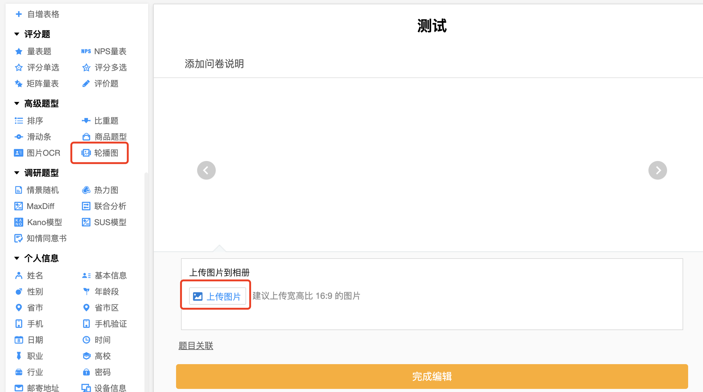Choose the 矩阵量表 matrix scale type
This screenshot has width=703, height=392.
pyautogui.click(x=37, y=84)
